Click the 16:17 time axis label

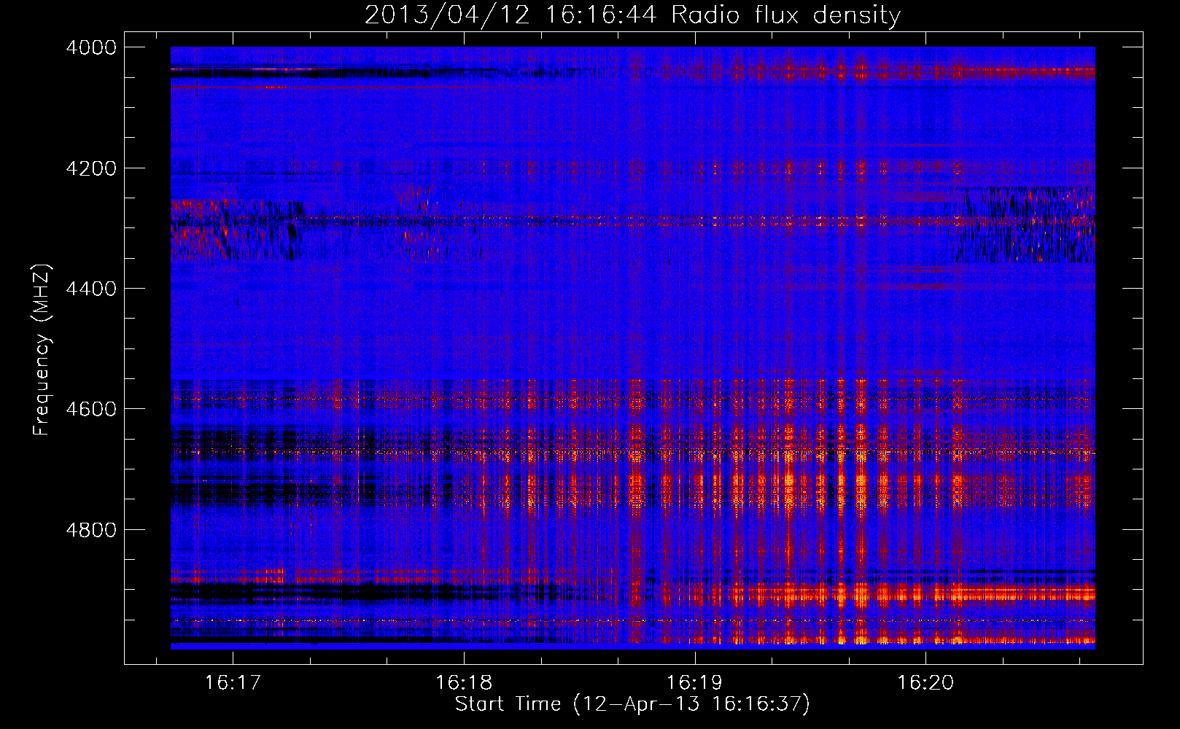pos(232,683)
